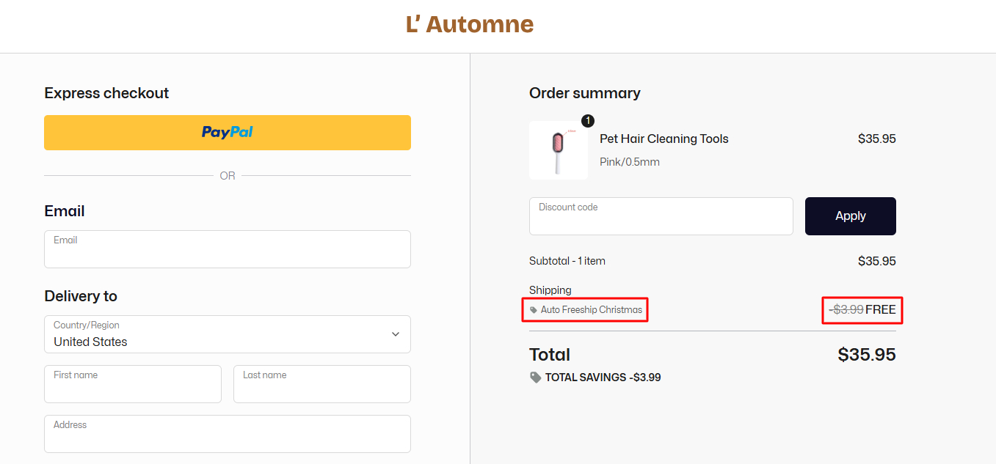Click the Auto Freeship Christmas discount label
This screenshot has height=464, width=996.
592,310
